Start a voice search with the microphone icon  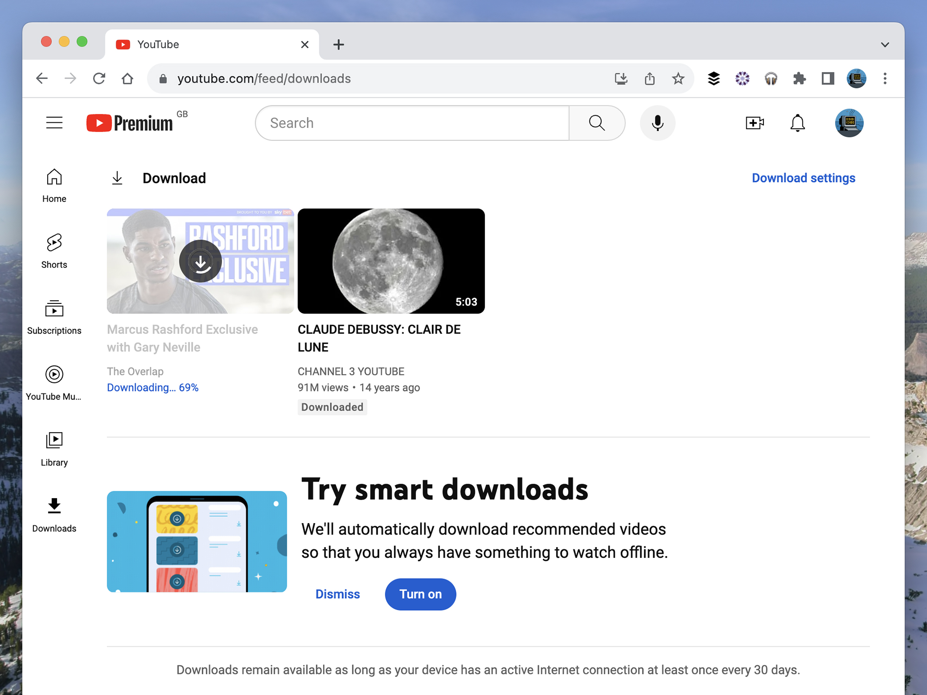[657, 123]
